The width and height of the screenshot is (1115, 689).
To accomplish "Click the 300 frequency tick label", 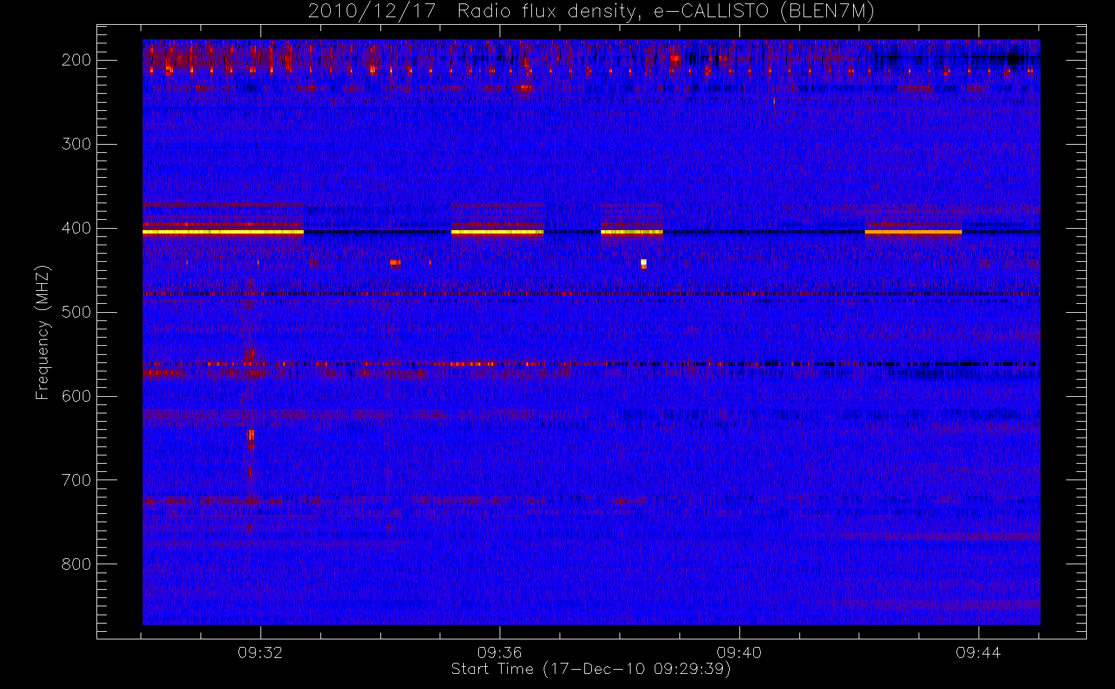I will pos(76,144).
